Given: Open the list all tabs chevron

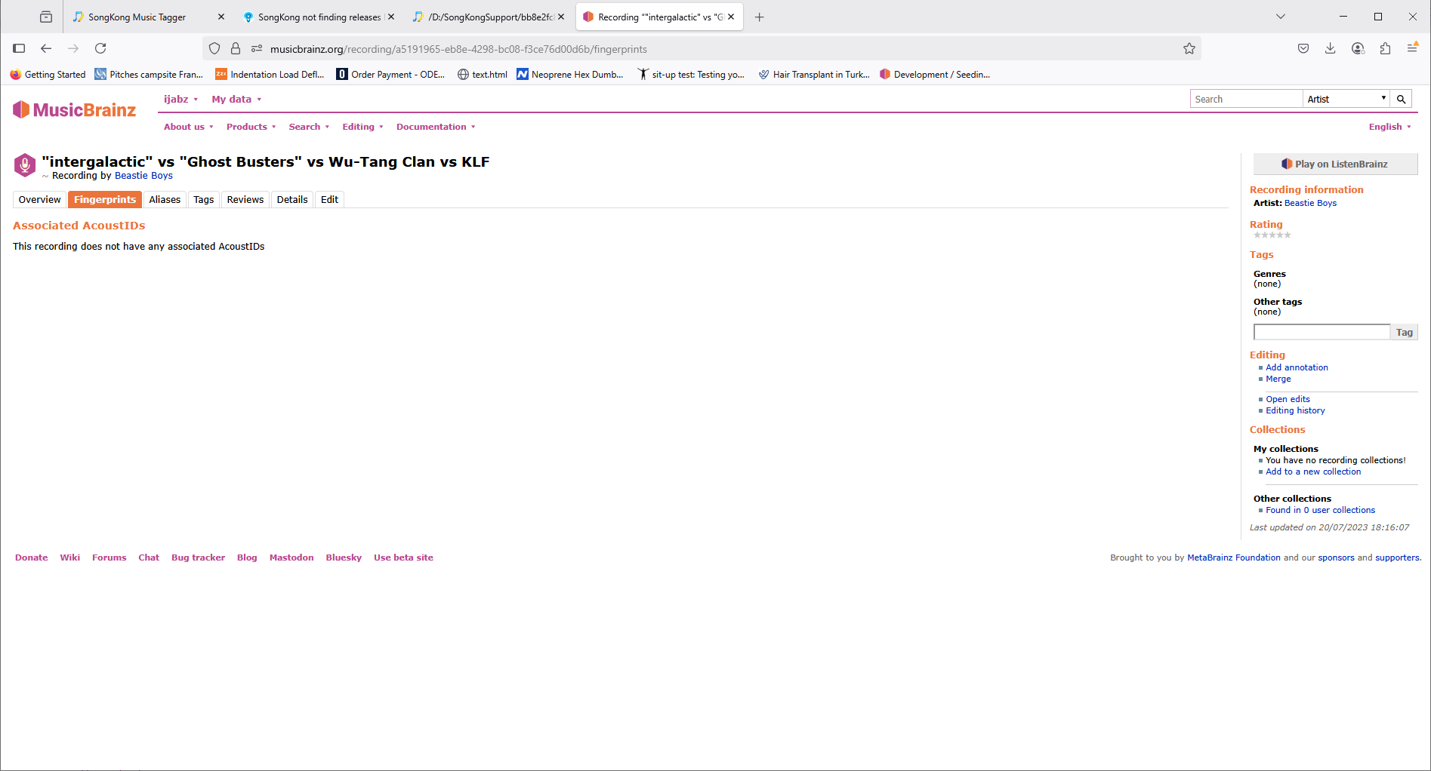Looking at the screenshot, I should point(1281,17).
